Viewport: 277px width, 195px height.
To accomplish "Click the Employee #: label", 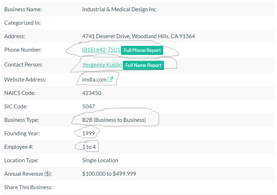I will point(19,147).
